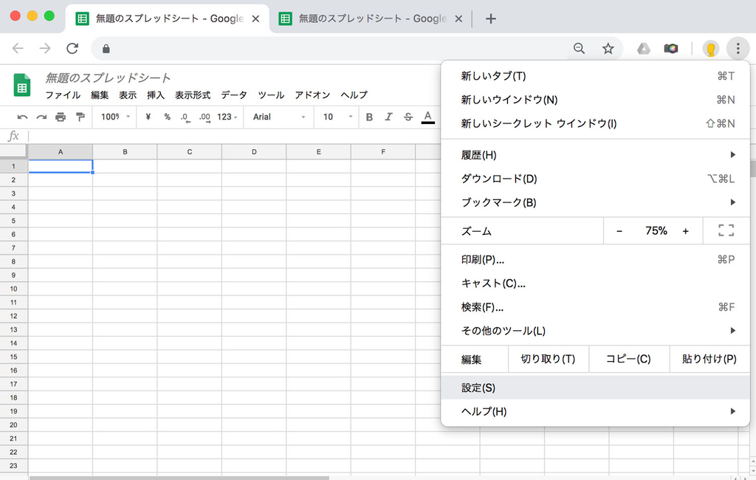Click the zoom magnifier icon in address bar
The height and width of the screenshot is (480, 756).
pos(579,48)
